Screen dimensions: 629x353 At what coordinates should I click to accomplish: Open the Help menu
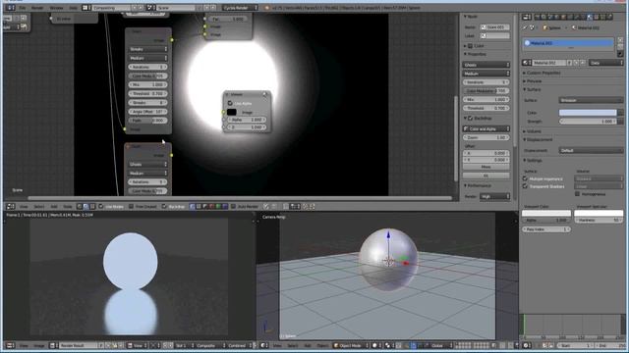point(74,8)
